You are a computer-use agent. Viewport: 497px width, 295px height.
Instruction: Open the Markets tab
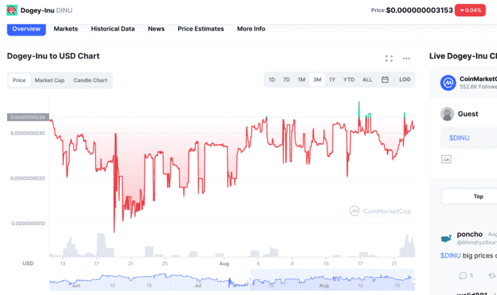click(x=65, y=29)
